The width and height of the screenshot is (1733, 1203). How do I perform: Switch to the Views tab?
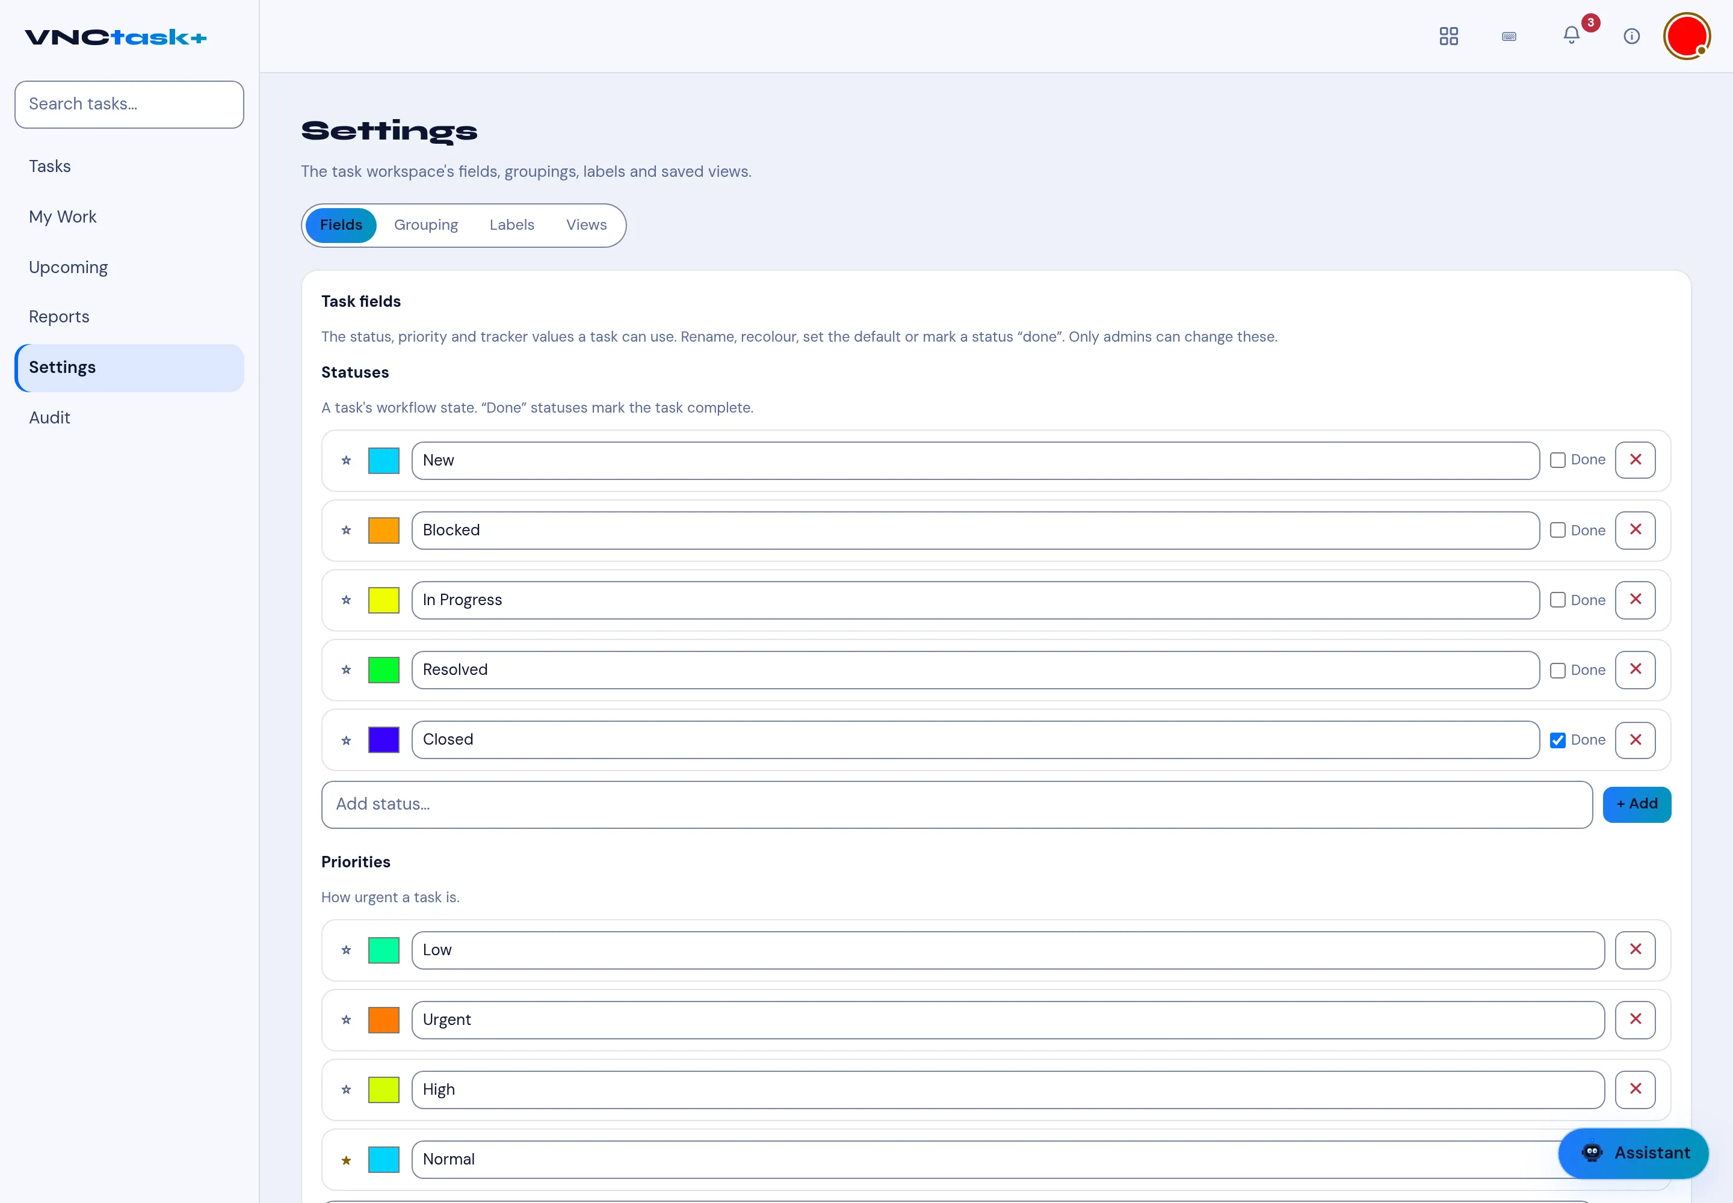coord(586,224)
